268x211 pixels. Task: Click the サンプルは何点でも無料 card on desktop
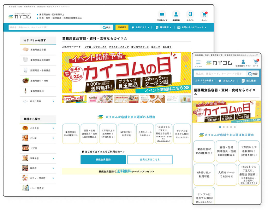pyautogui.click(x=182, y=134)
